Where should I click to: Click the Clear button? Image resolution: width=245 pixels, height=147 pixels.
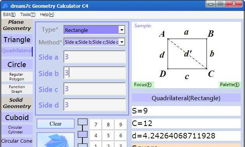click(56, 124)
